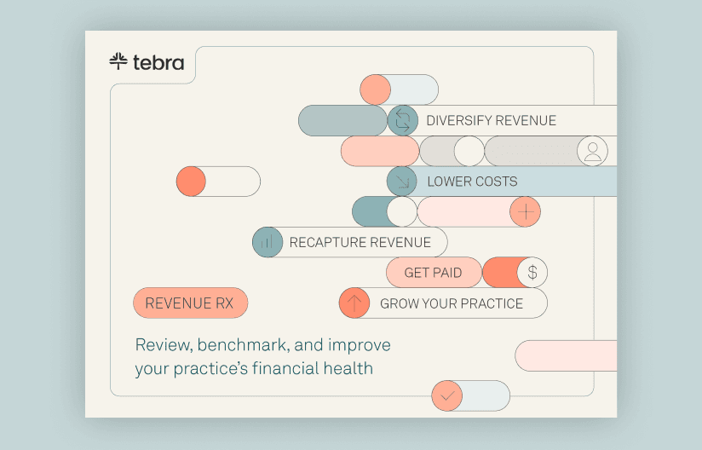Click the financial health tagline text
Image resolution: width=702 pixels, height=450 pixels.
click(262, 357)
